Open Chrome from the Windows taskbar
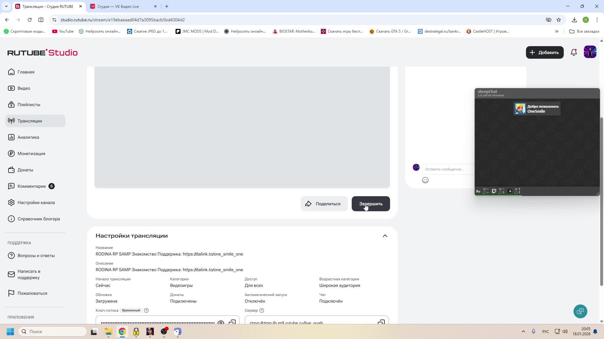Viewport: 604px width, 339px height. [122, 331]
